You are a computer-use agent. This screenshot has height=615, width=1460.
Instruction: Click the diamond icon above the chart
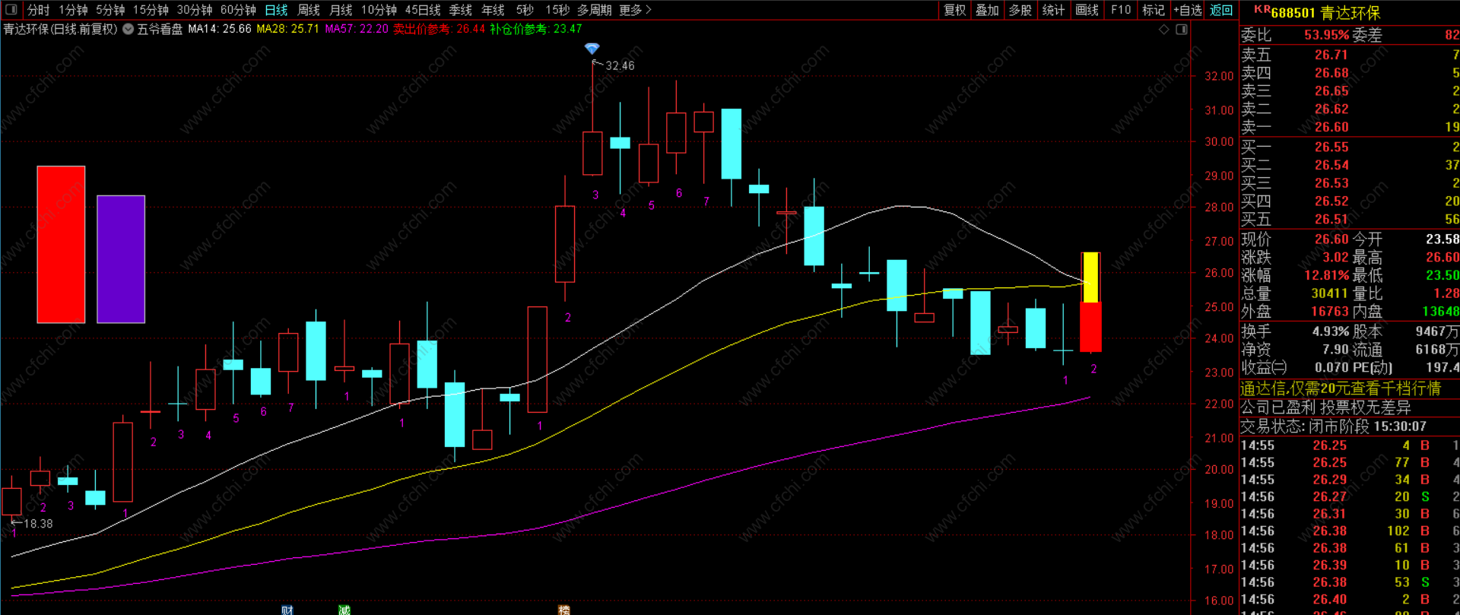click(x=1163, y=30)
